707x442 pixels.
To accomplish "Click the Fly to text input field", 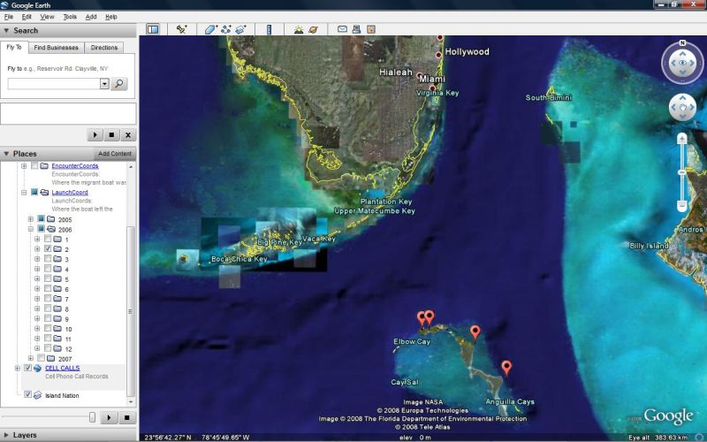I will 54,83.
